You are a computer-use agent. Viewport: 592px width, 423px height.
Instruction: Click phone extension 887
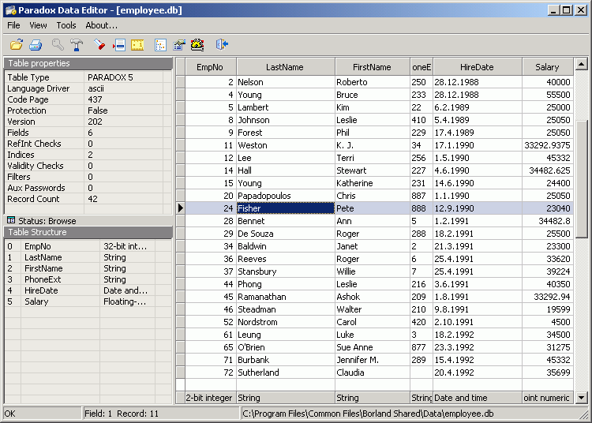tap(422, 196)
